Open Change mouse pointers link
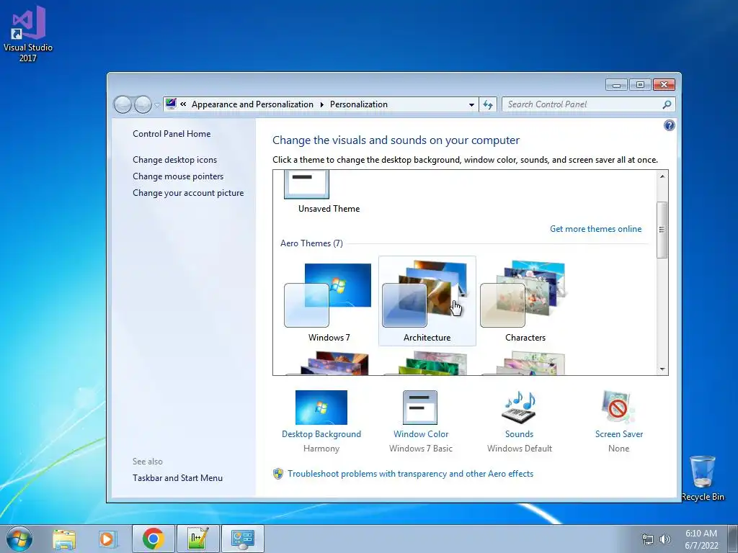This screenshot has width=738, height=553. tap(178, 176)
